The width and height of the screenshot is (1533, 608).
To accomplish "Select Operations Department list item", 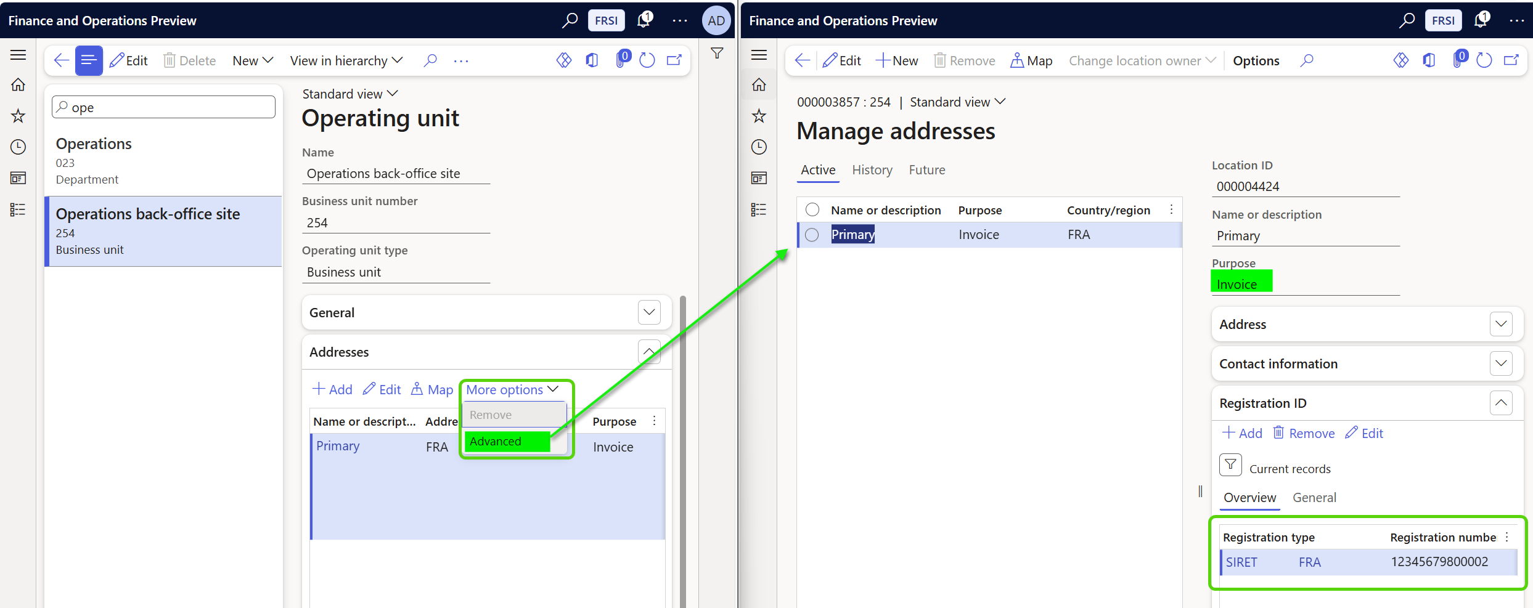I will 163,161.
